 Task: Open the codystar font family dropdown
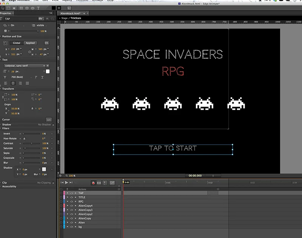pos(25,66)
